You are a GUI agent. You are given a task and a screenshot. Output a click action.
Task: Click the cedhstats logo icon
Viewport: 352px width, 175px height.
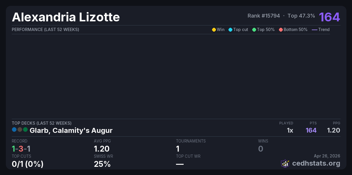[x=285, y=163]
